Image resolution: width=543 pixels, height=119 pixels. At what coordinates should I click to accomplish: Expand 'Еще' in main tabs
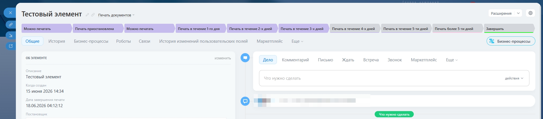coord(297,41)
